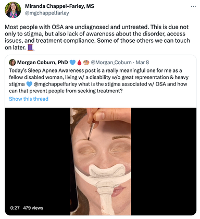Click the Miranda Chappel-Farley, MS display name
The height and width of the screenshot is (219, 200).
tap(59, 6)
